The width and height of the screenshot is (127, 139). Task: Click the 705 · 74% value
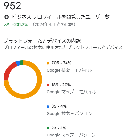61,63
